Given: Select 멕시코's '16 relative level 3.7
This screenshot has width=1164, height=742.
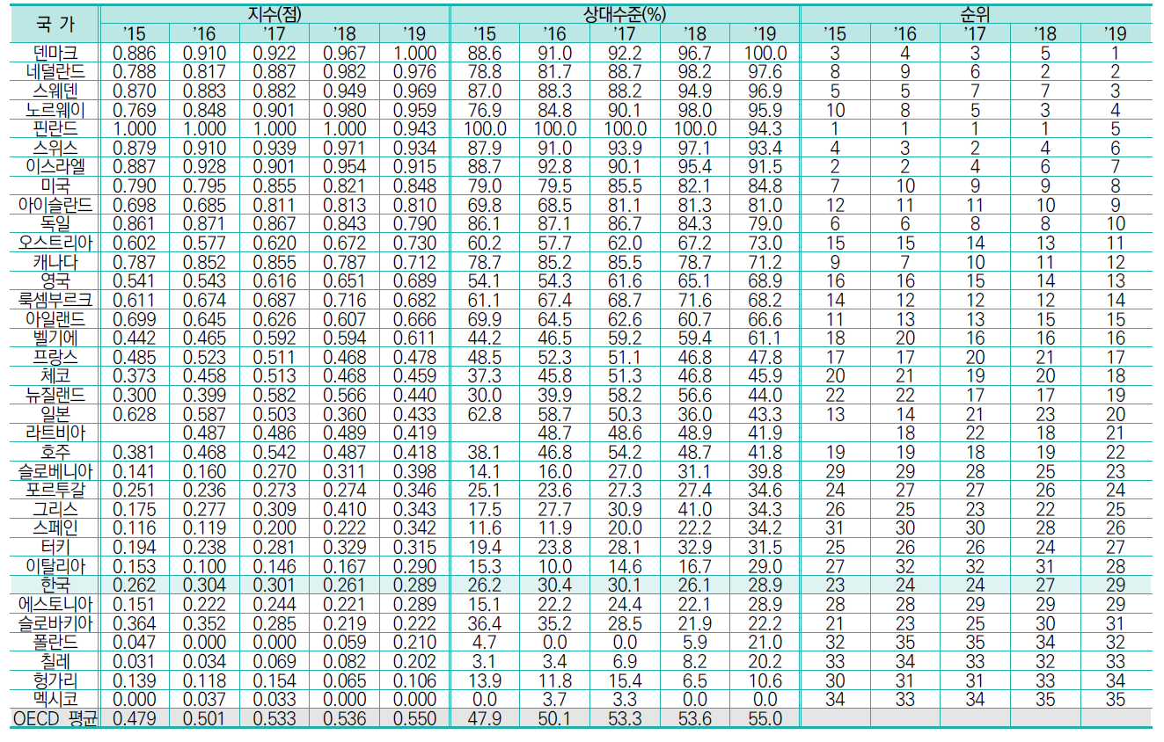Looking at the screenshot, I should click(554, 698).
